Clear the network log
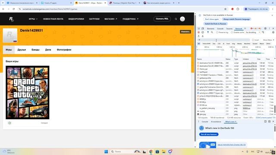276x155 pixels. coord(203,32)
